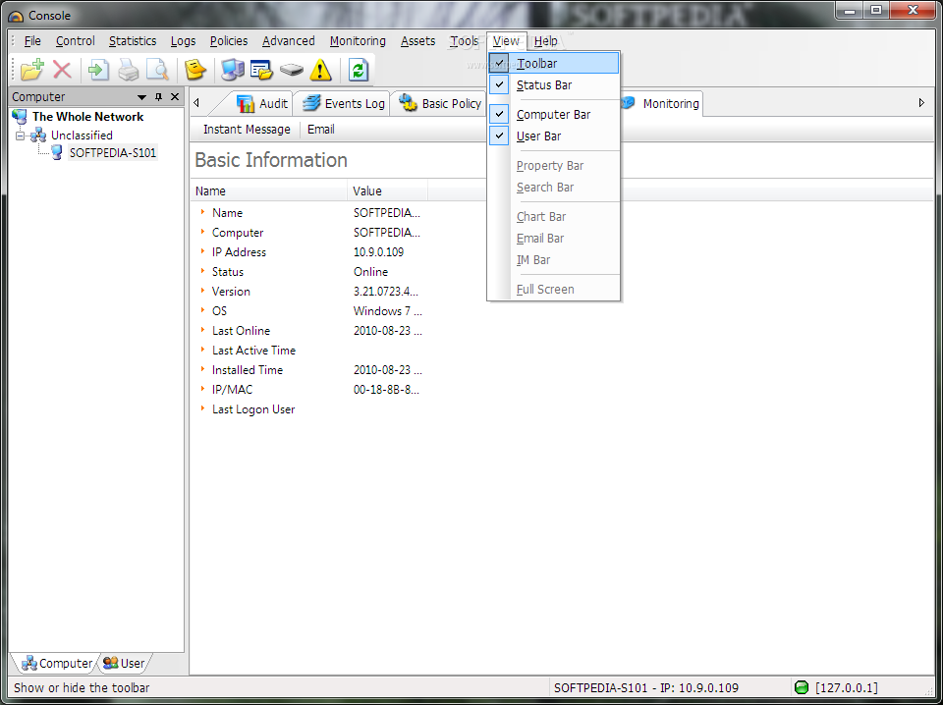
Task: Click the Email button
Action: click(320, 130)
